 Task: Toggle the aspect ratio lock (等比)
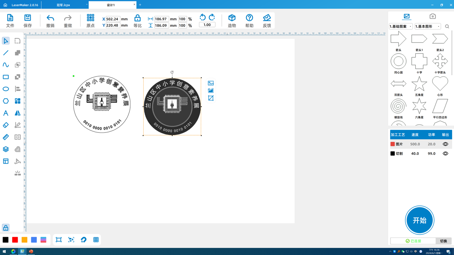[x=137, y=18]
